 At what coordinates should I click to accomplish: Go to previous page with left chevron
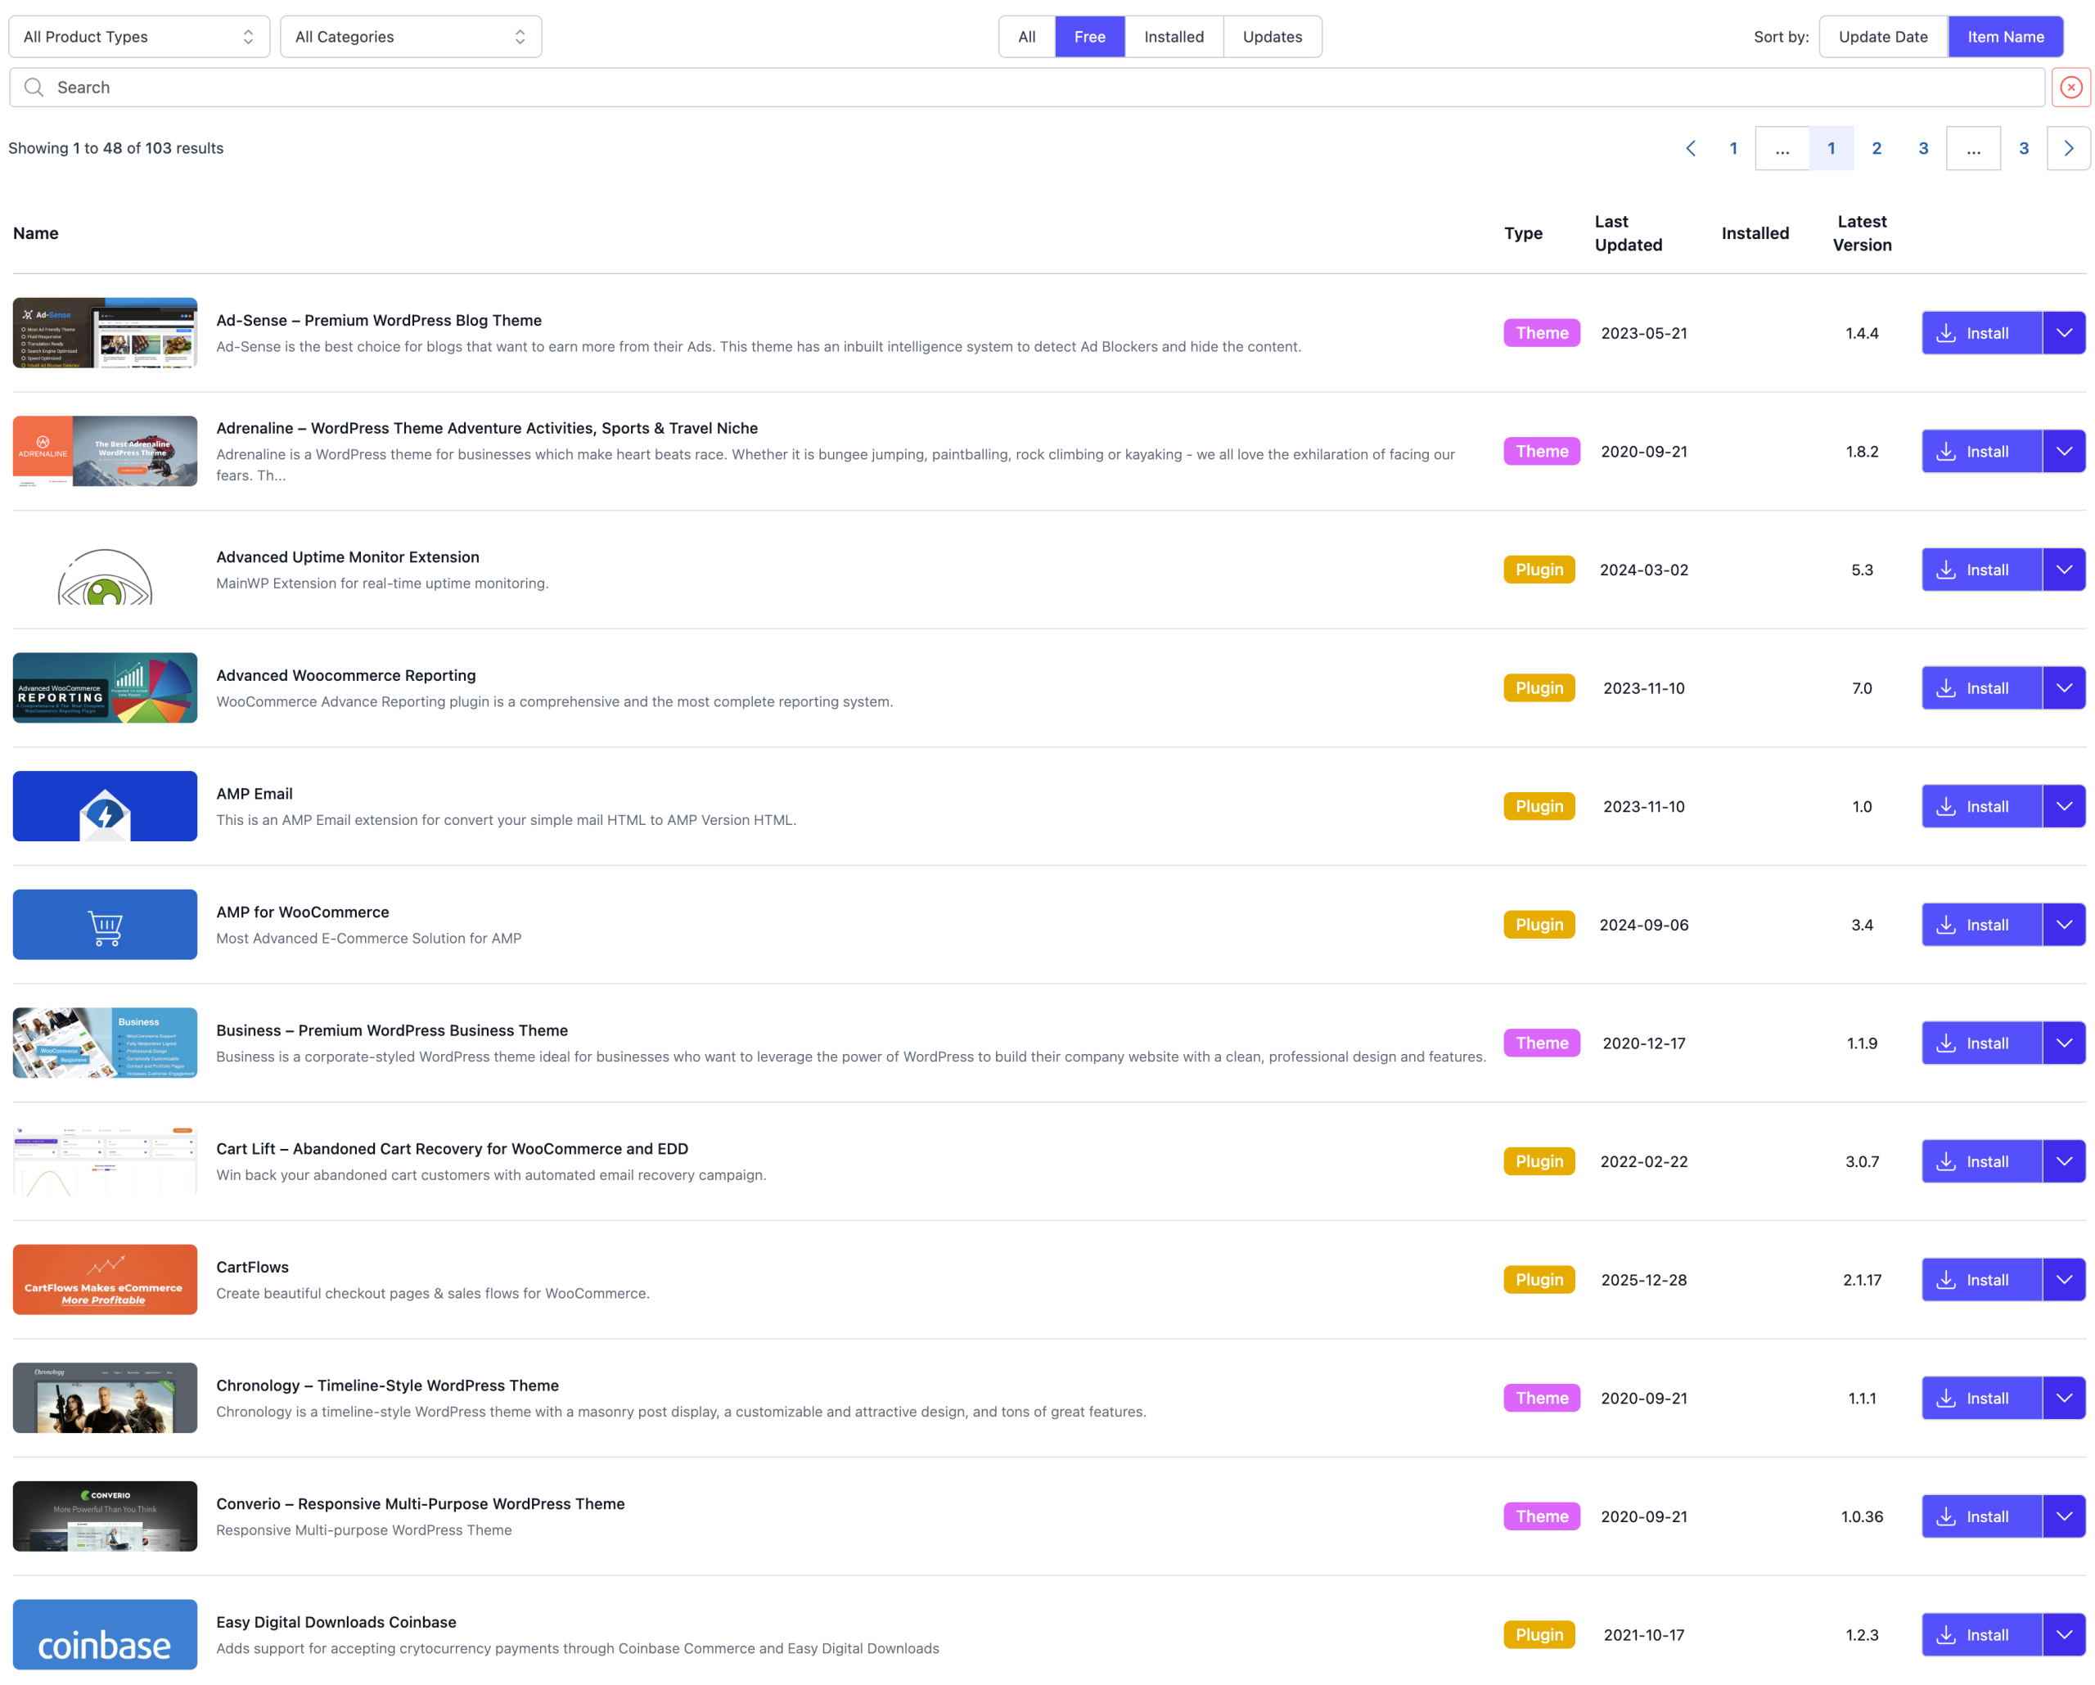coord(1691,149)
